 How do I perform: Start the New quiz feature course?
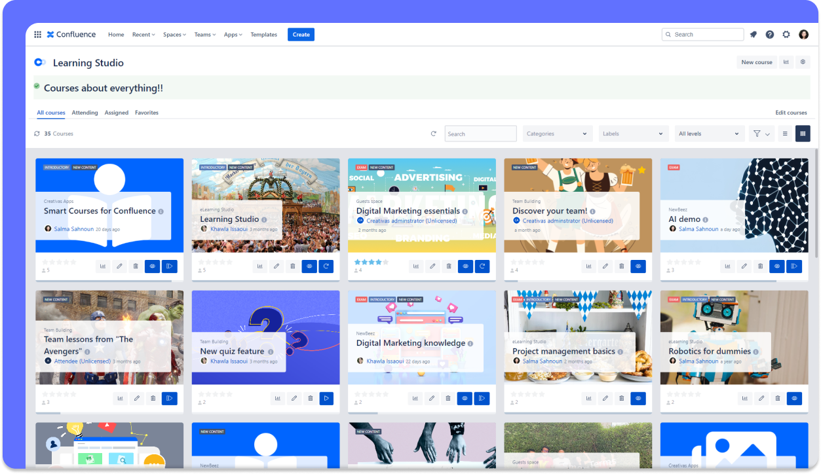(326, 398)
